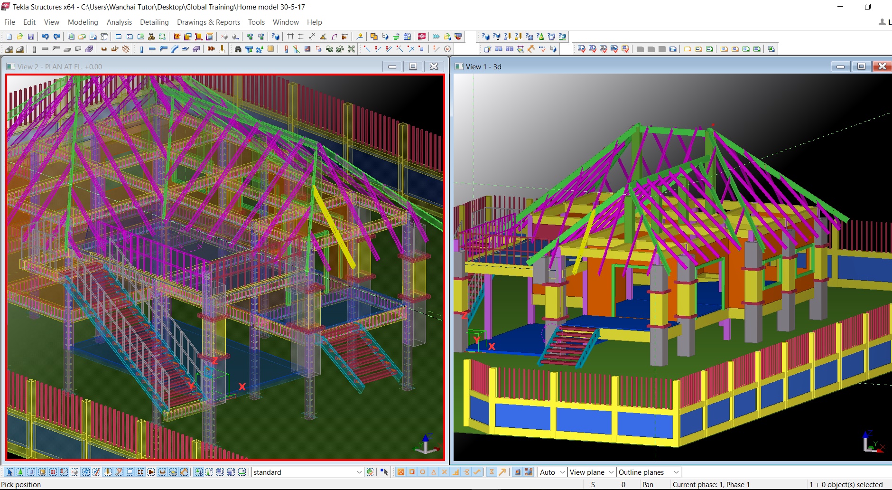
Task: Toggle the Select parts selection switch
Action: [31, 472]
